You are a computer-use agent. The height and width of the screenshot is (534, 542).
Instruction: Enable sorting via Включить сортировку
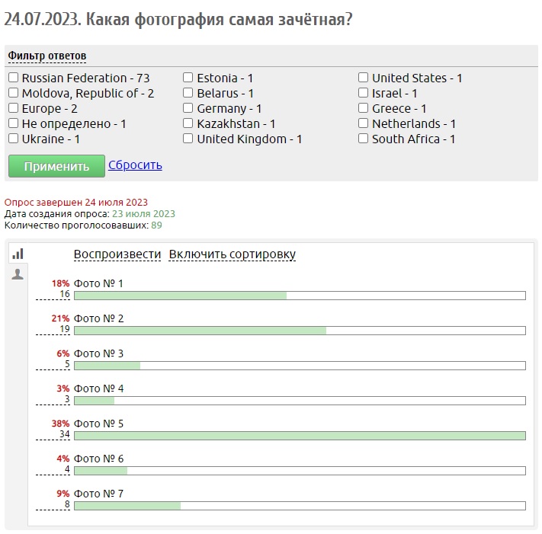[x=232, y=254]
